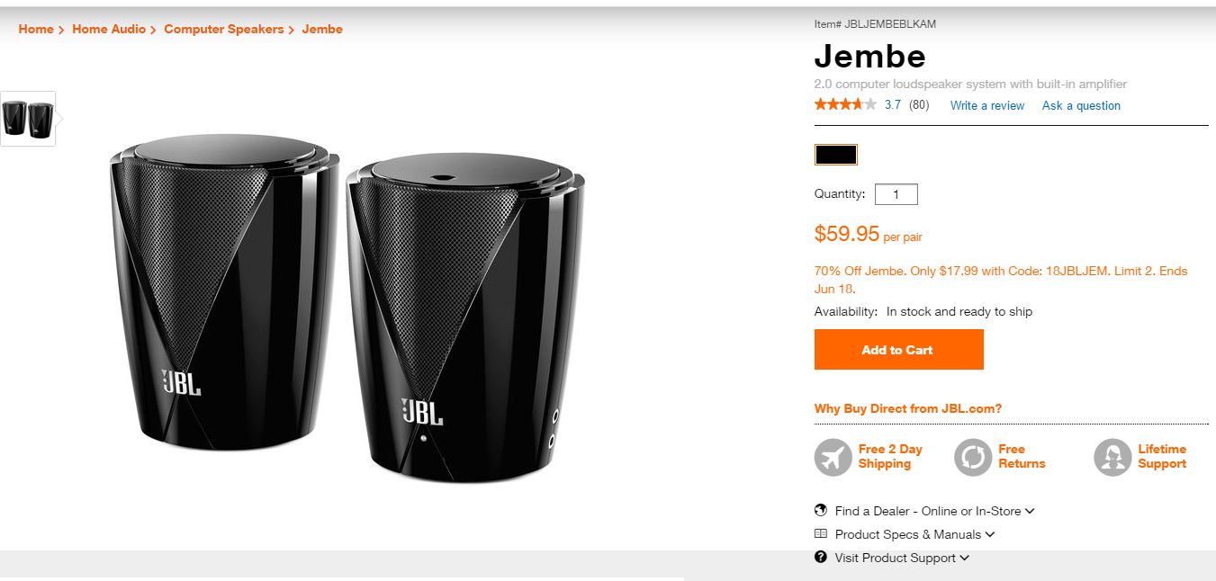Click the Lifetime Support headset icon
Screen dimensions: 1216x581
tap(1112, 457)
